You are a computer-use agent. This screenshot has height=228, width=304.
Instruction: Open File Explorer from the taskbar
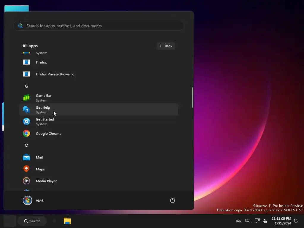tap(67, 221)
